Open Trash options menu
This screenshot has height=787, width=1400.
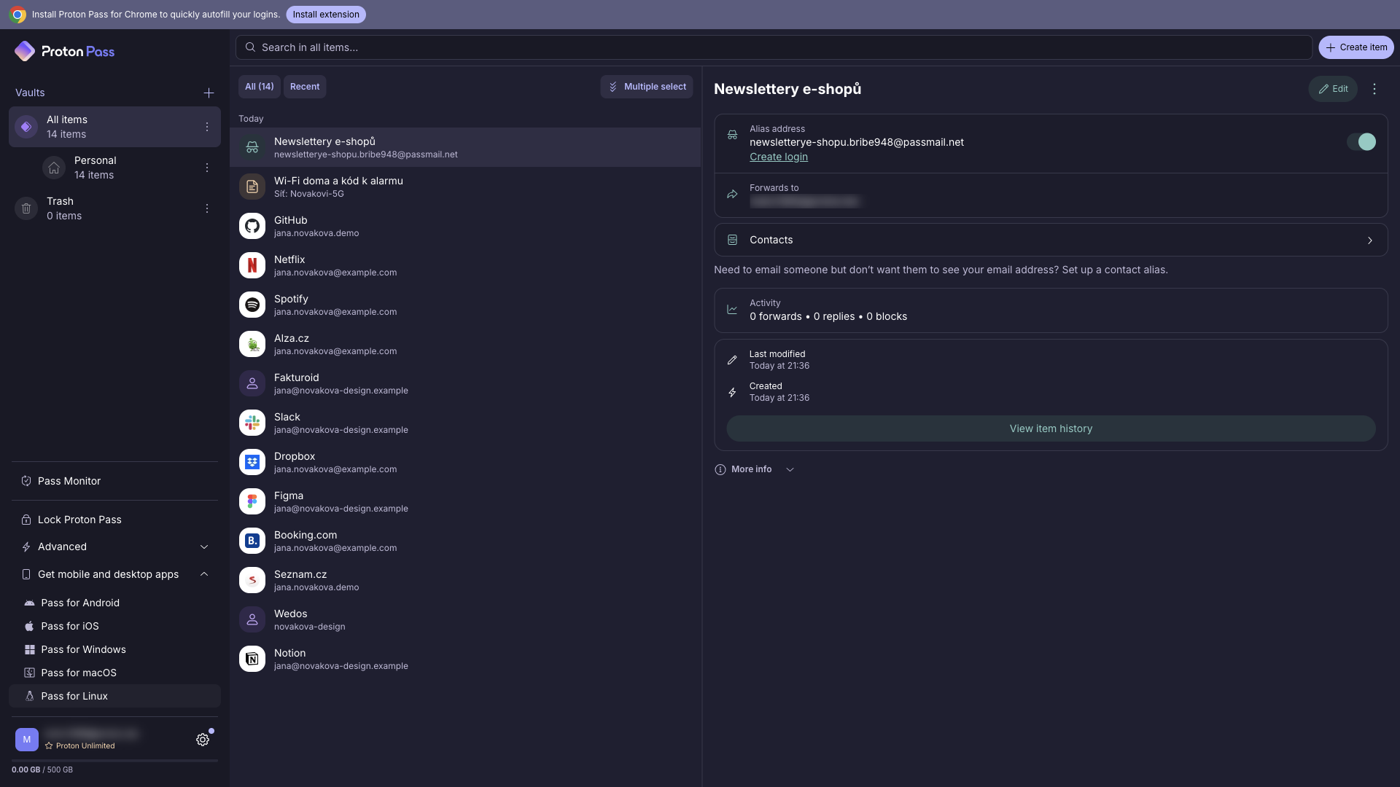(207, 208)
